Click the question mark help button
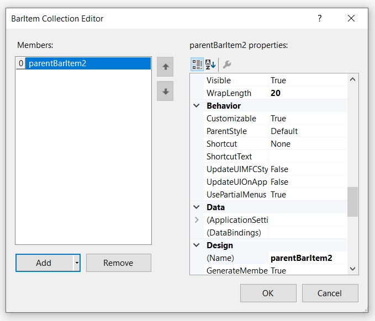Viewport: 375px width, 321px height. pos(319,18)
